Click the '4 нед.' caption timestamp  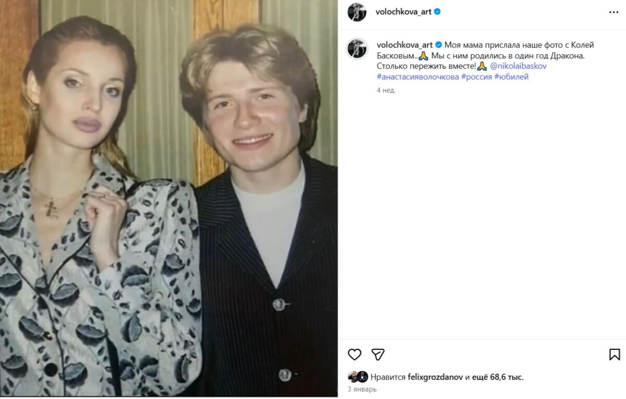pos(386,90)
